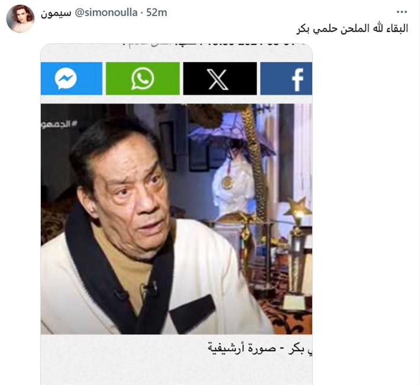
Task: Click the hashtag watermark in the photo
Action: (x=59, y=124)
